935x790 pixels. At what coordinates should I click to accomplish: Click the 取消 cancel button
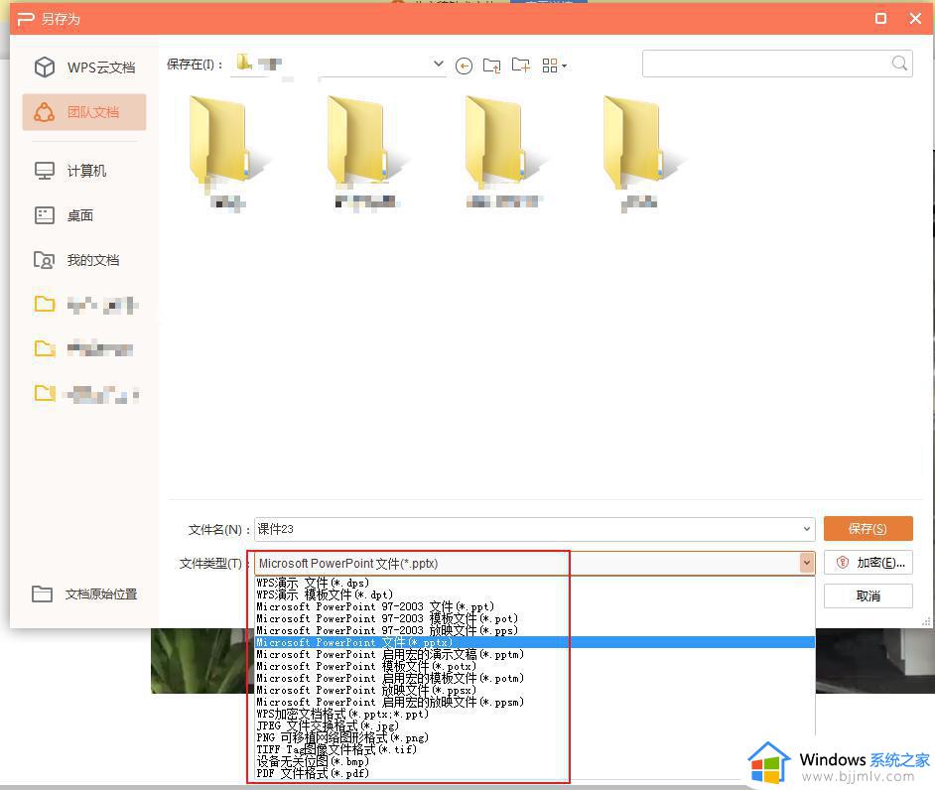[868, 595]
